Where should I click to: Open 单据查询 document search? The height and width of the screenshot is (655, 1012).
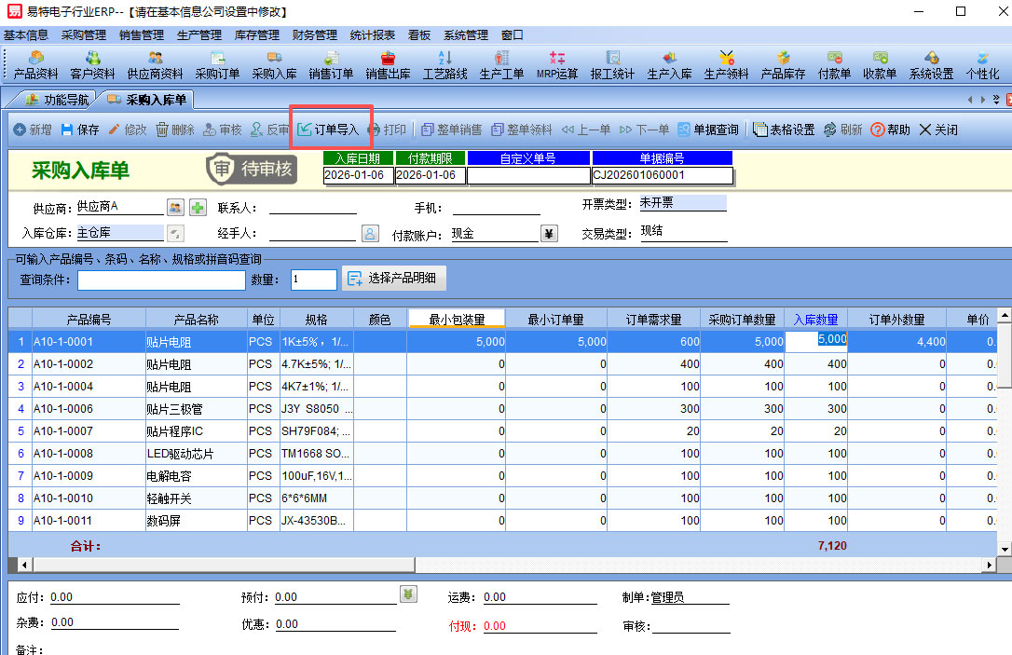point(708,130)
